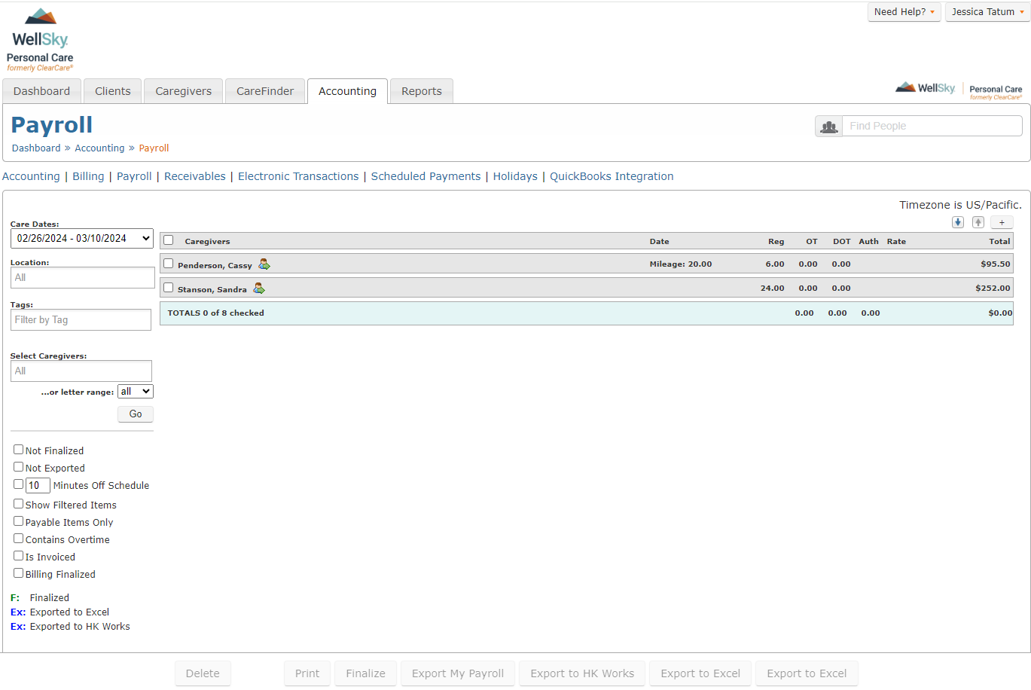Open the Need Help menu
Viewport: 1031px width, 690px height.
(x=903, y=11)
